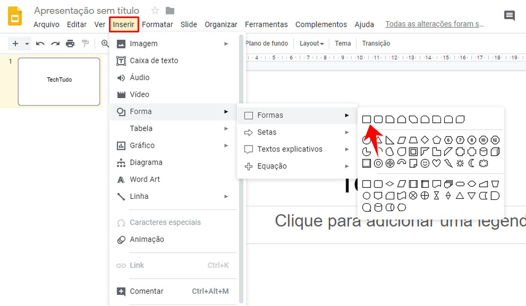Expand the Imagem submenu arrow
Viewport: 526px width, 306px height.
click(x=226, y=44)
